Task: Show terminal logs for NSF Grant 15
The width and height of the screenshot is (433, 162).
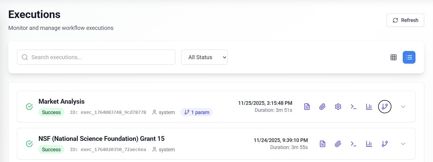Action: [x=354, y=144]
